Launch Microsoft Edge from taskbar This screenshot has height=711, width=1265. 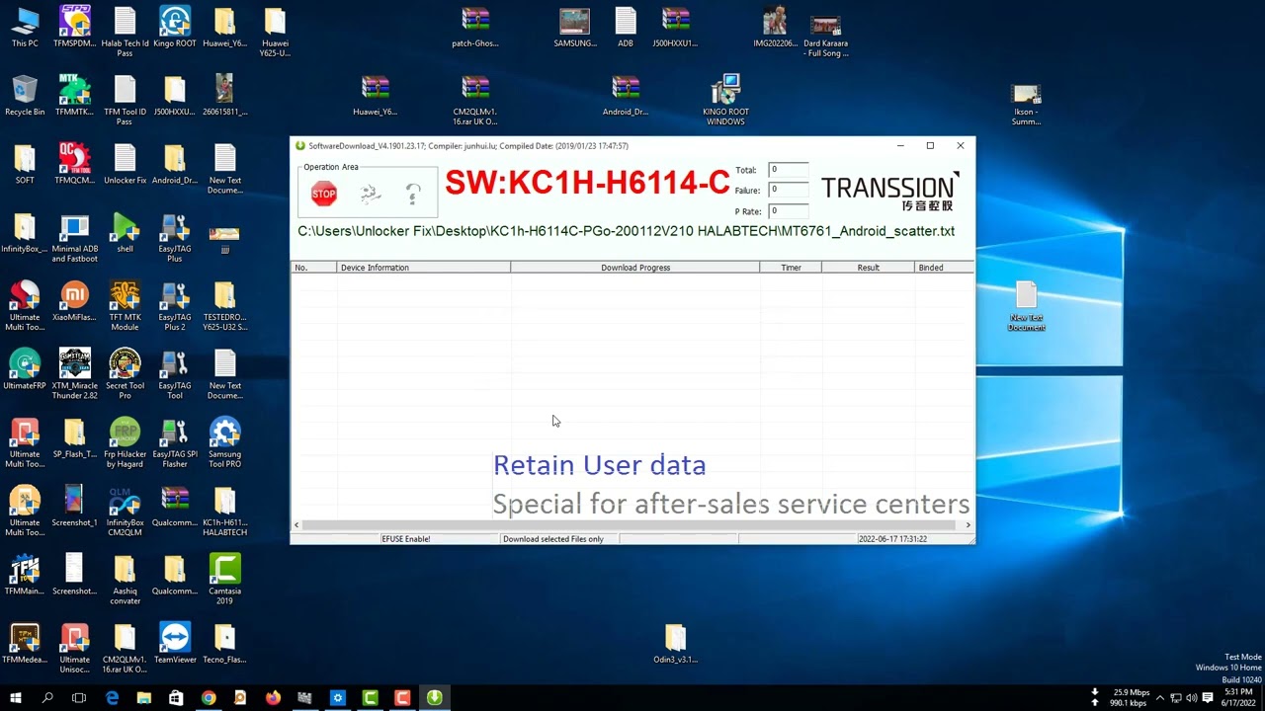(112, 698)
